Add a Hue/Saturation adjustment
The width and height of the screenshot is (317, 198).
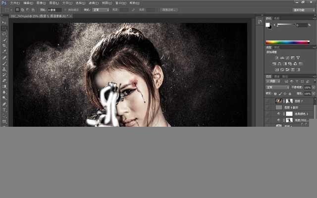click(274, 64)
